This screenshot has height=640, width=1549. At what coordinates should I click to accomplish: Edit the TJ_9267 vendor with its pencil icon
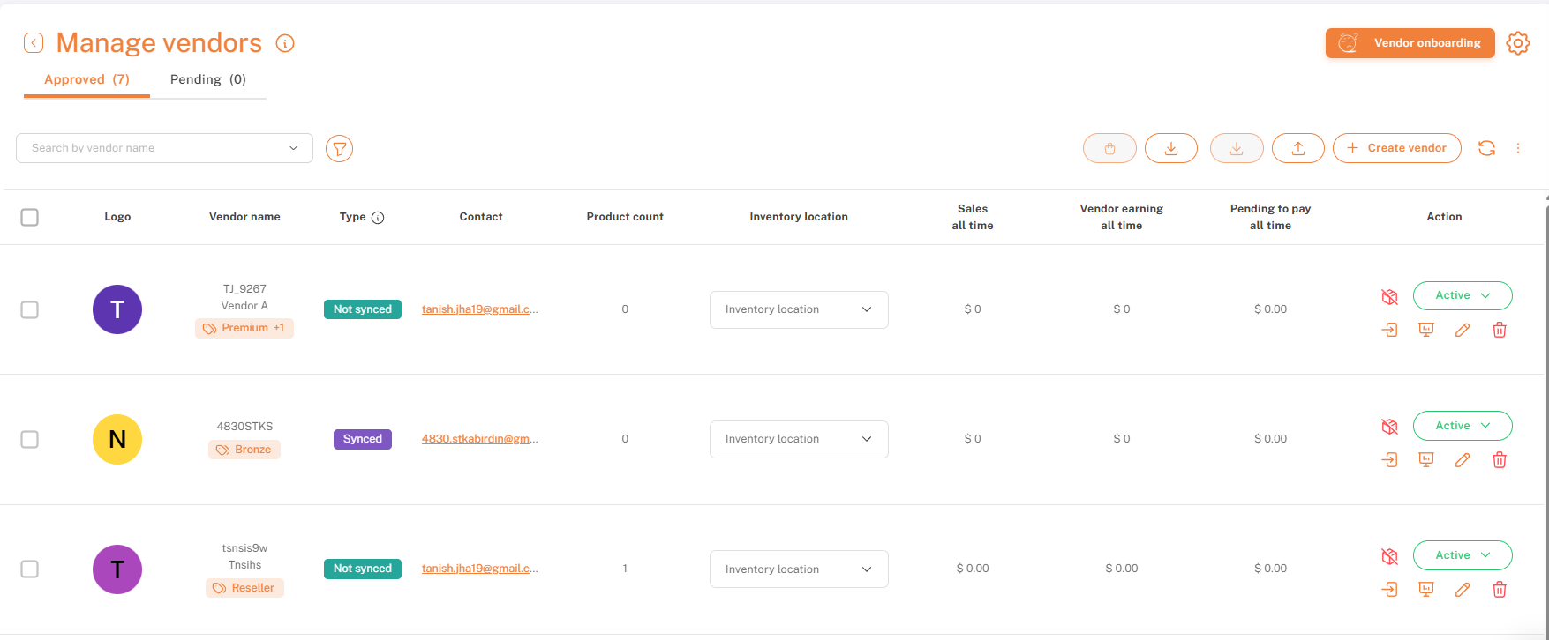[x=1463, y=330]
